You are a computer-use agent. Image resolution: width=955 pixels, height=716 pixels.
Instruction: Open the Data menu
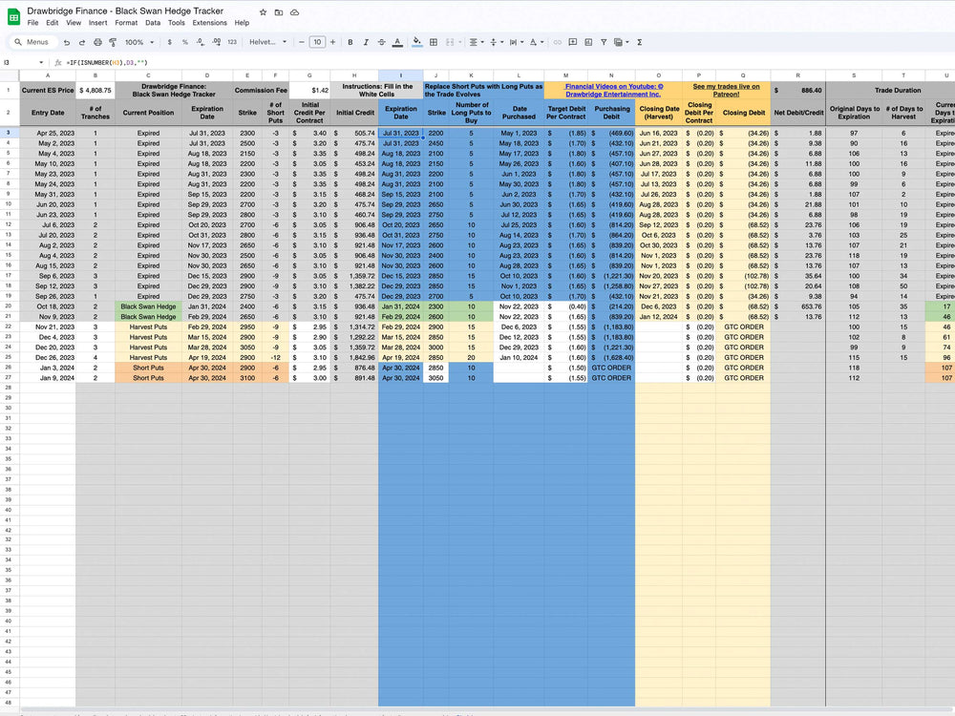click(153, 23)
